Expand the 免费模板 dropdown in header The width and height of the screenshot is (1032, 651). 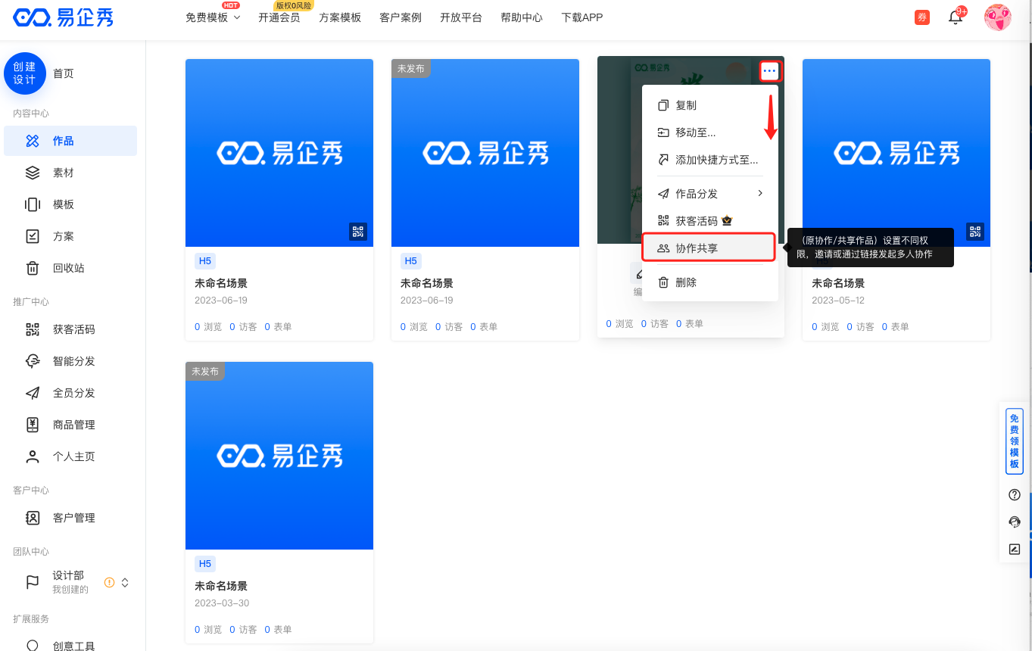click(x=213, y=17)
